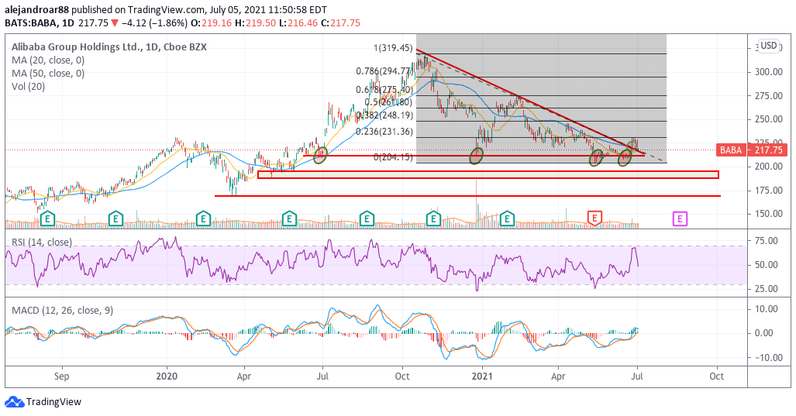Click the 25.00 RSI axis label
Image resolution: width=796 pixels, height=416 pixels.
coord(766,289)
